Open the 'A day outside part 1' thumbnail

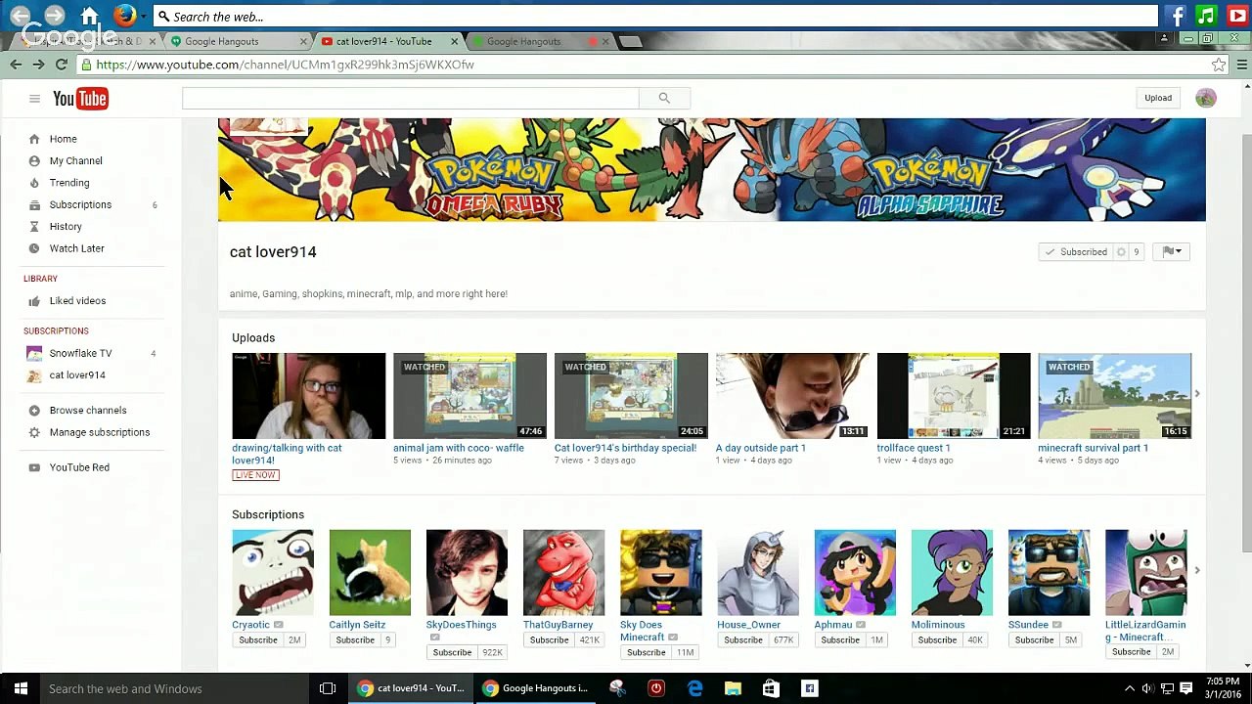point(792,396)
